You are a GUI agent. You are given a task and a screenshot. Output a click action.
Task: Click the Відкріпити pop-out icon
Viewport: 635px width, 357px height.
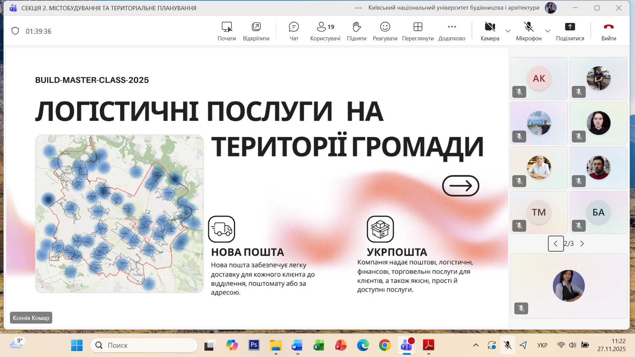[x=256, y=31]
